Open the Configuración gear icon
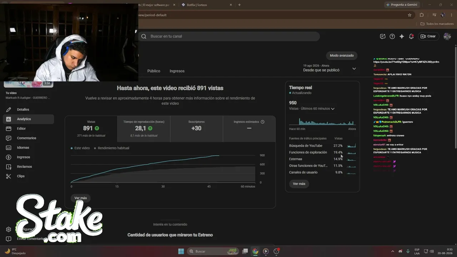The width and height of the screenshot is (457, 257). (x=9, y=230)
